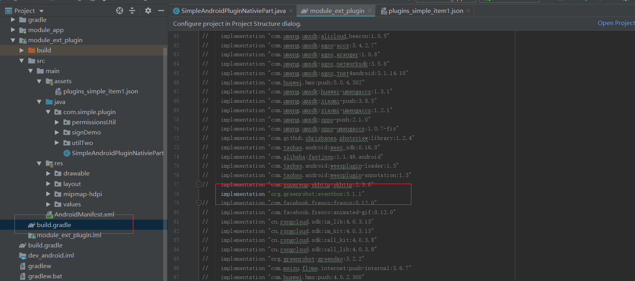
Task: Switch to SimpleAndroidPluginNativiePart.java tab
Action: coord(233,11)
